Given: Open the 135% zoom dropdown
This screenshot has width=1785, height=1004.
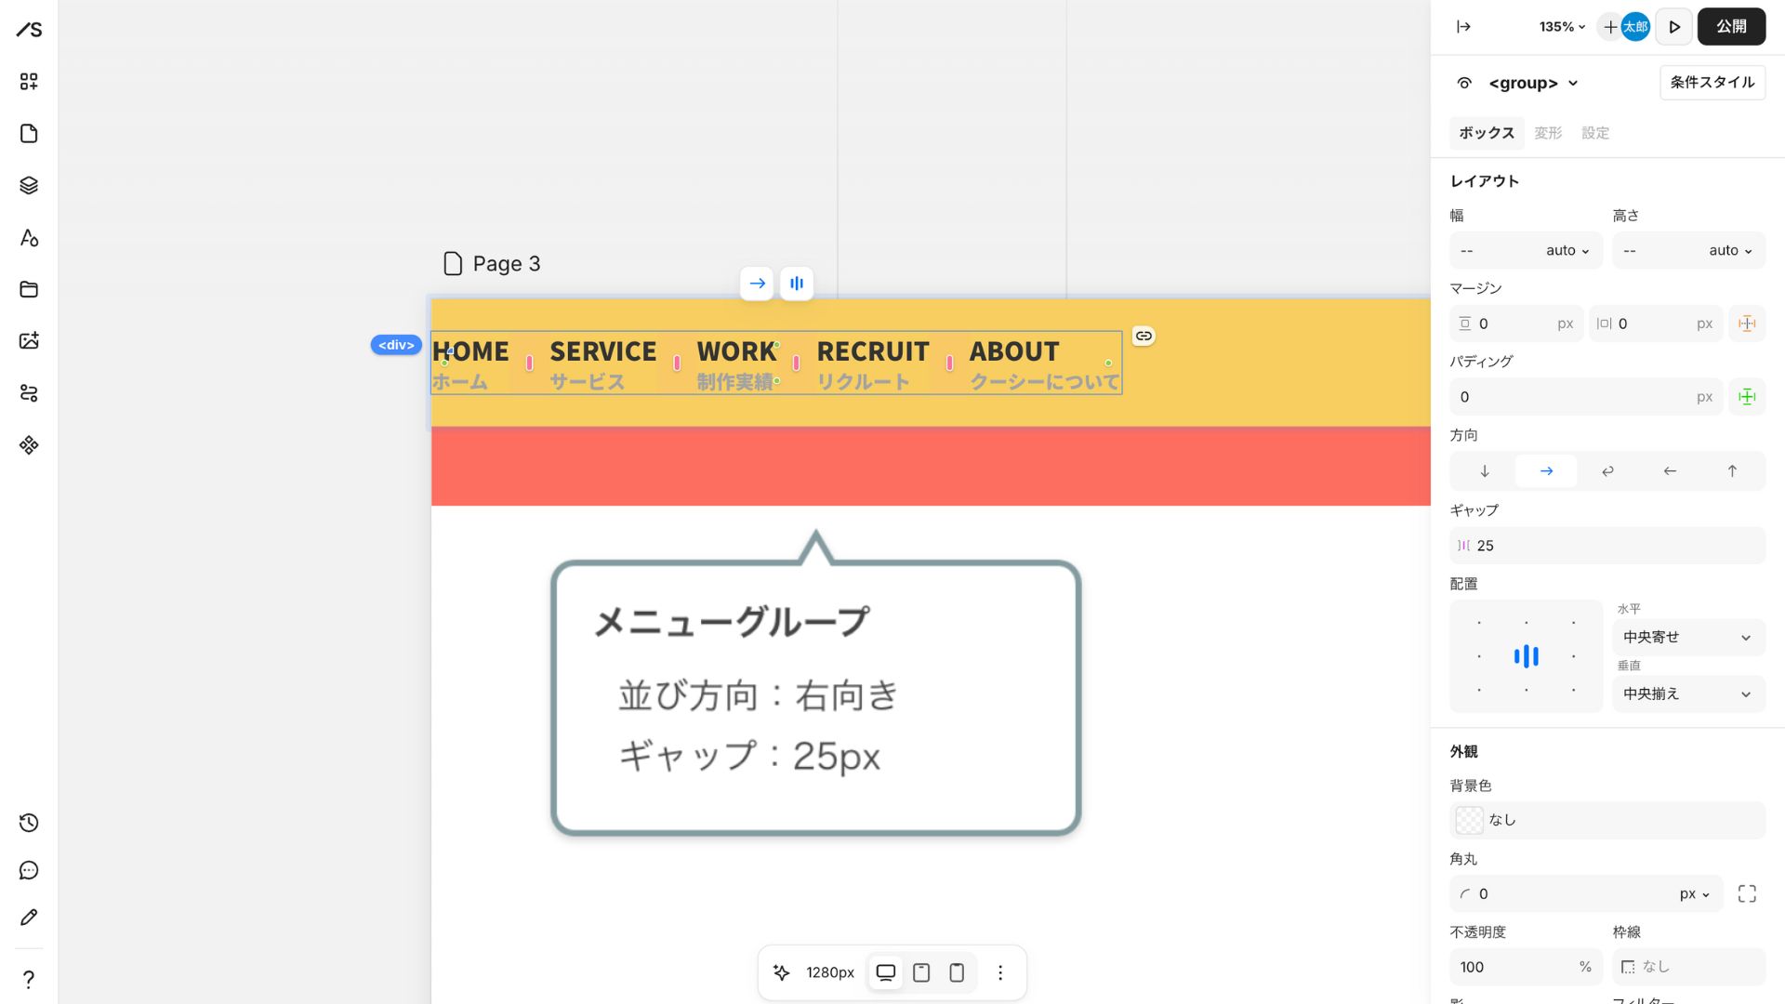Looking at the screenshot, I should coord(1560,26).
